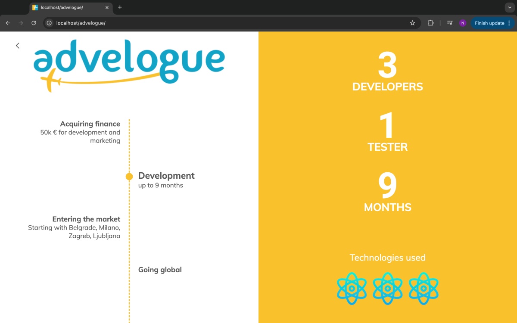
Task: Close the localhost/advelogue/ tab
Action: (x=107, y=7)
